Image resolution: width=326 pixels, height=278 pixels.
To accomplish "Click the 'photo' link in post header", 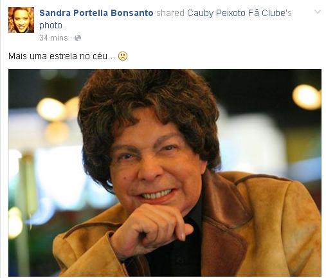I will tap(51, 25).
